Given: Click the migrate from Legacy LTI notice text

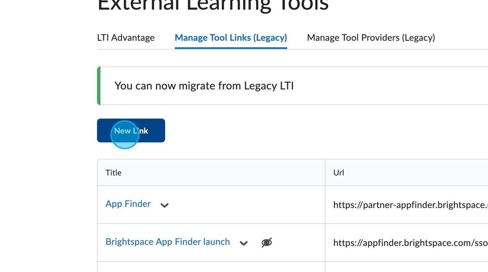Looking at the screenshot, I should pyautogui.click(x=204, y=86).
